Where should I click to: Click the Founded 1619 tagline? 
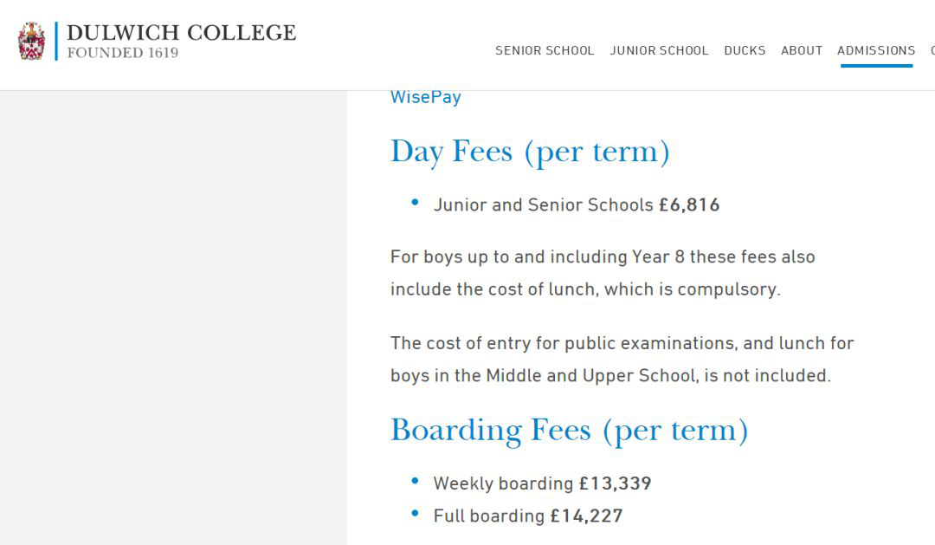point(123,53)
